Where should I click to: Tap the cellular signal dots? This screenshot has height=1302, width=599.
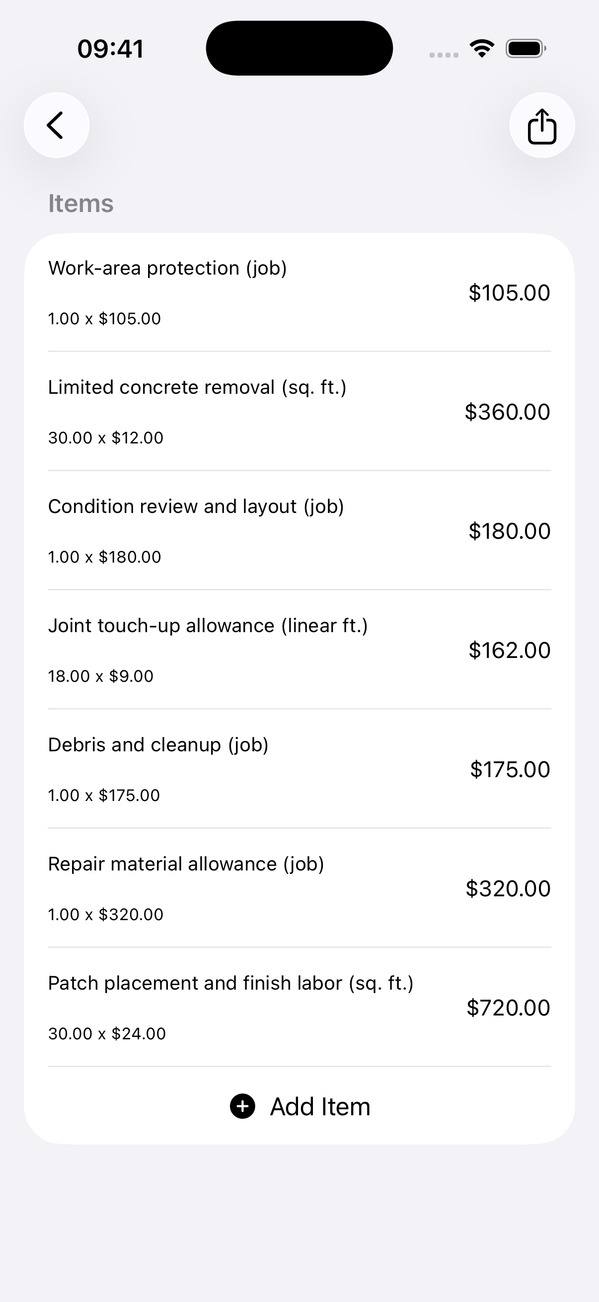(x=444, y=55)
